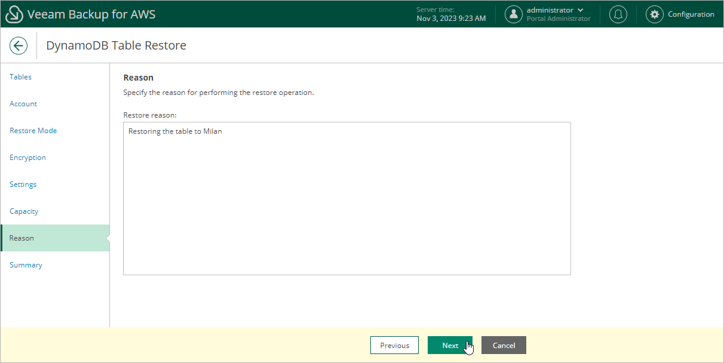This screenshot has width=724, height=363.
Task: Click the Next button
Action: (450, 345)
